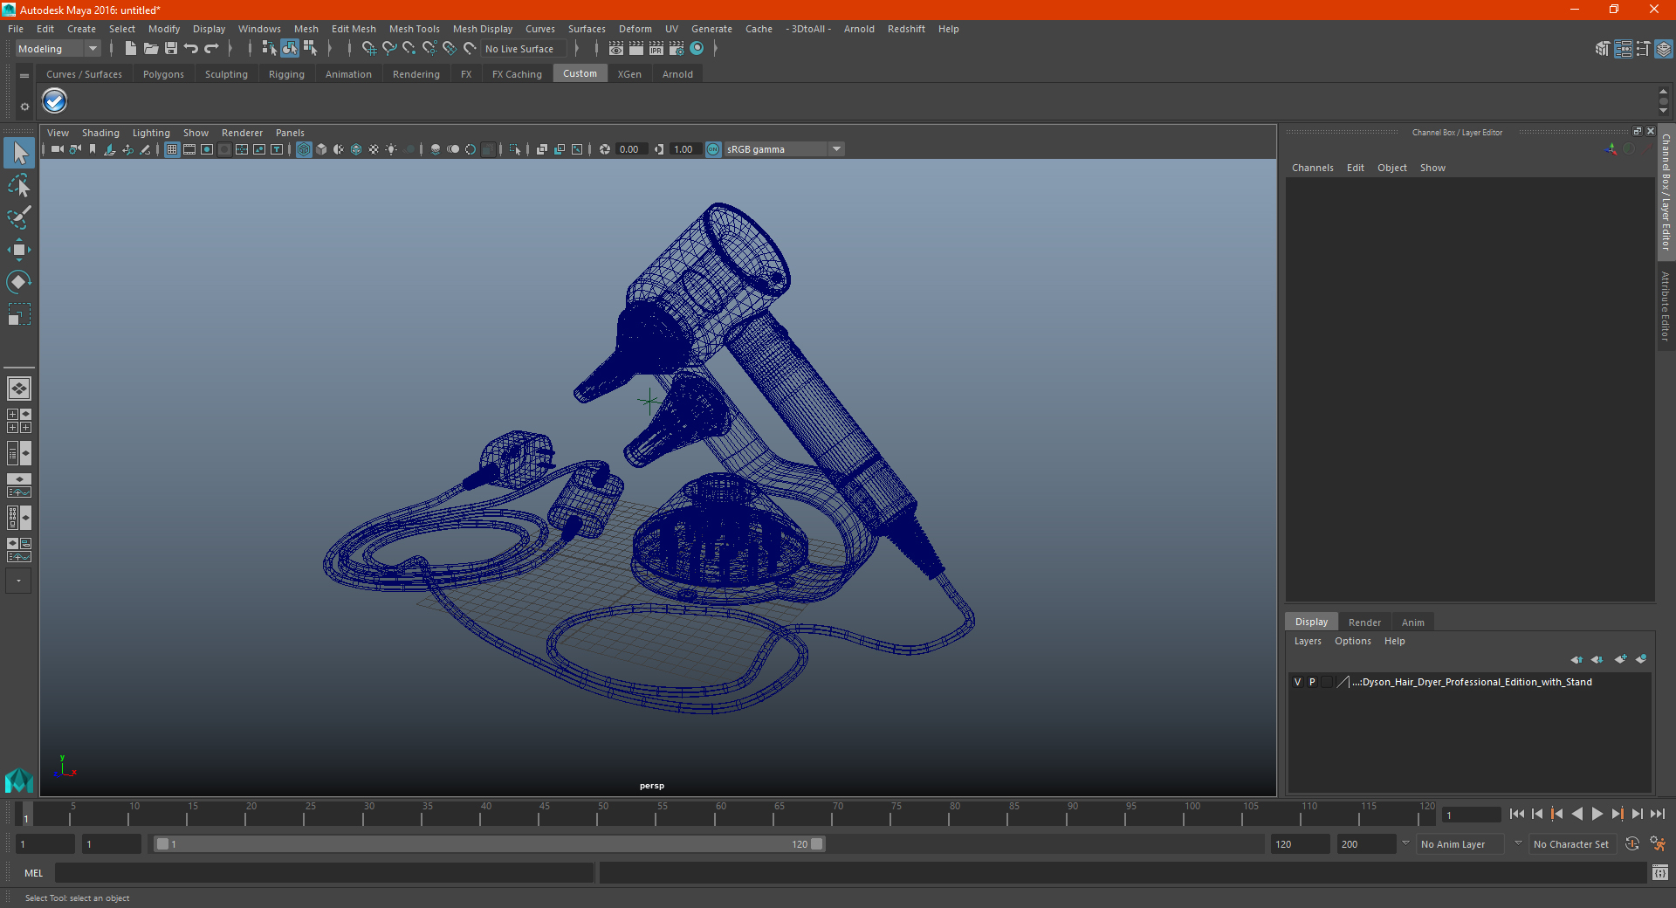Open the sRGB gamma dropdown
Image resolution: width=1676 pixels, height=908 pixels.
784,149
